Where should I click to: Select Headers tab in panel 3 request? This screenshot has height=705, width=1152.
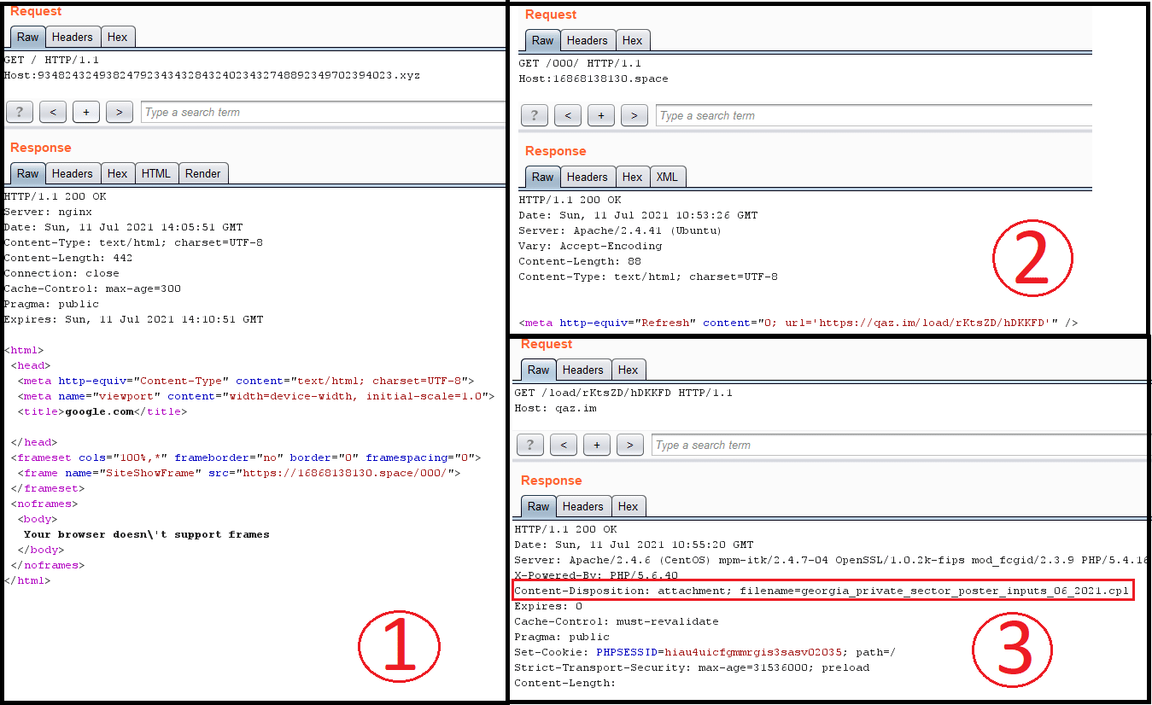point(583,370)
